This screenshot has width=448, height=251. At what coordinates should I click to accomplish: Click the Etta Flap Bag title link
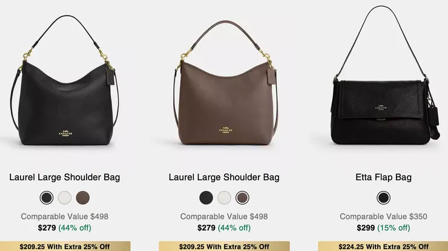(x=383, y=177)
